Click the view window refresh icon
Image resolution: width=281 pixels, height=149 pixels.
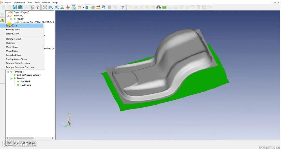[x=73, y=7]
